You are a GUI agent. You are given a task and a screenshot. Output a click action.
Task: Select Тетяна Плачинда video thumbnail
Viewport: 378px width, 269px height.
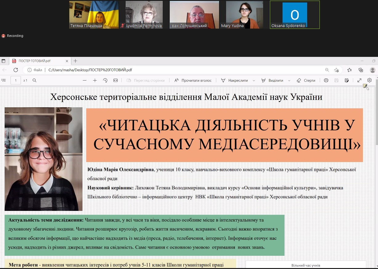tap(94, 15)
